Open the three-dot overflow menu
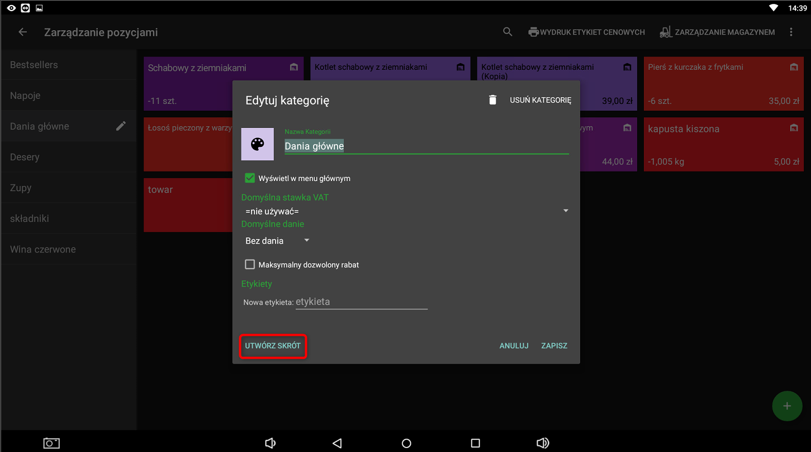The height and width of the screenshot is (452, 811). click(x=791, y=32)
